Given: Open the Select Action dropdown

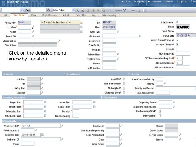Looking at the screenshot, I should [73, 10].
